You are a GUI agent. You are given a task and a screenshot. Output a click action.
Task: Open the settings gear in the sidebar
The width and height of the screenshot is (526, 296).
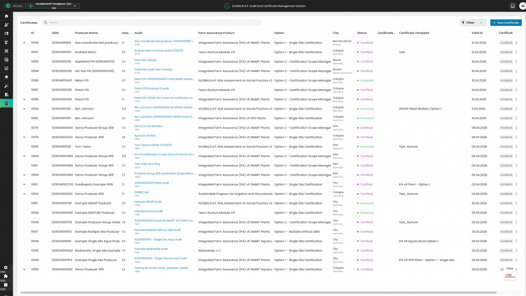(x=6, y=267)
